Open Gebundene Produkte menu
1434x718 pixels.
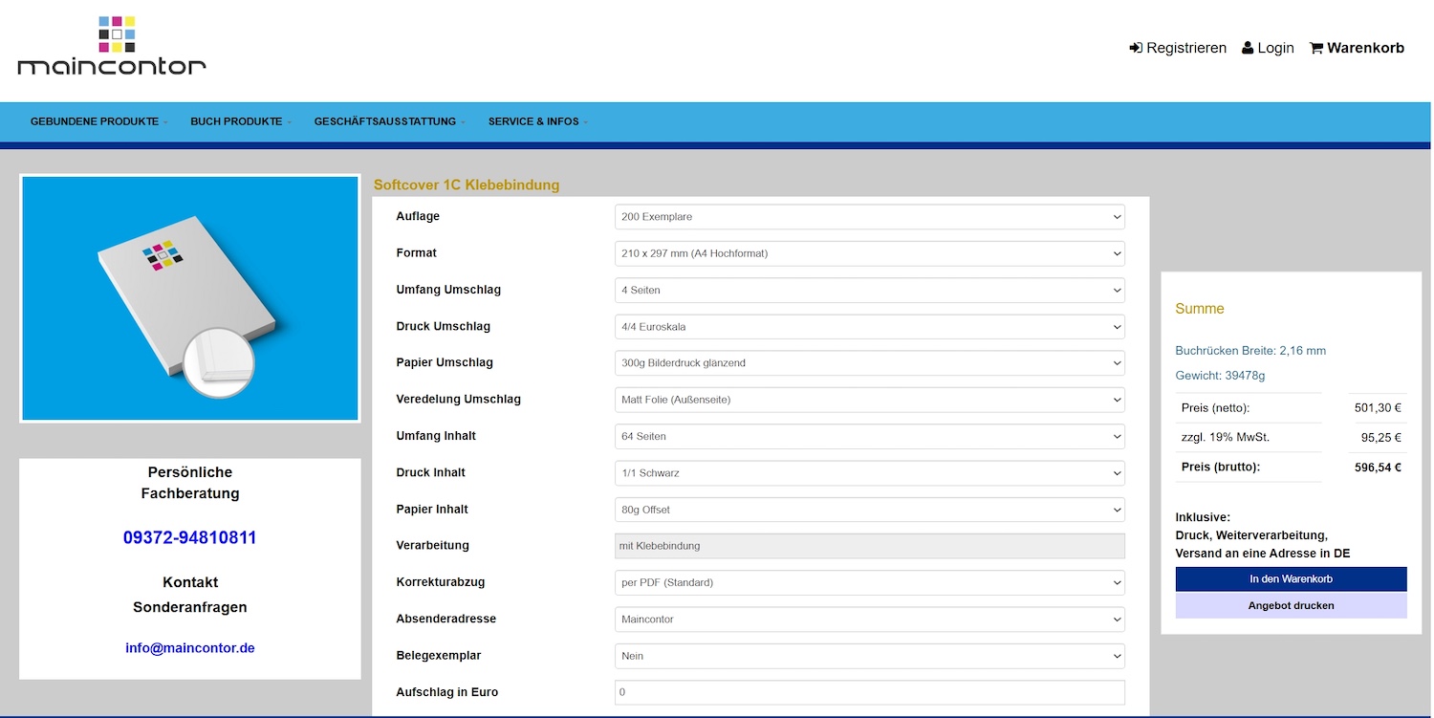pyautogui.click(x=99, y=121)
